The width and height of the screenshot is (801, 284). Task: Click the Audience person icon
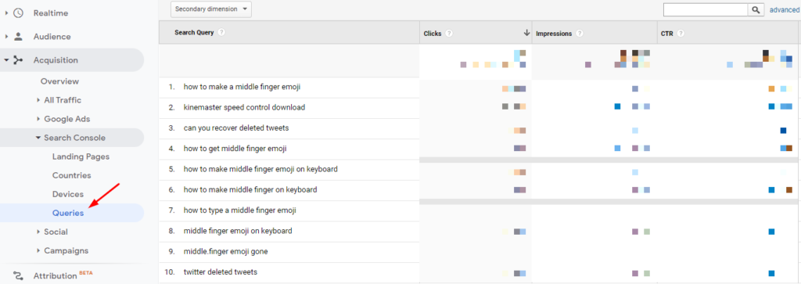19,37
